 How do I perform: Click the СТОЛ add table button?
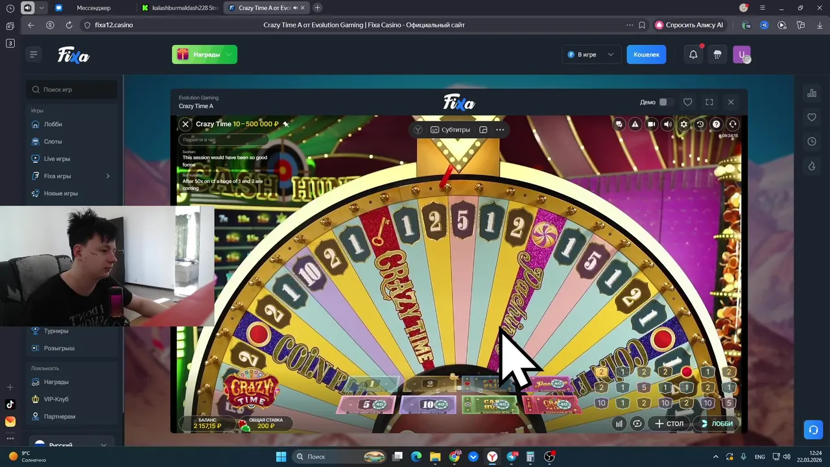(x=669, y=424)
